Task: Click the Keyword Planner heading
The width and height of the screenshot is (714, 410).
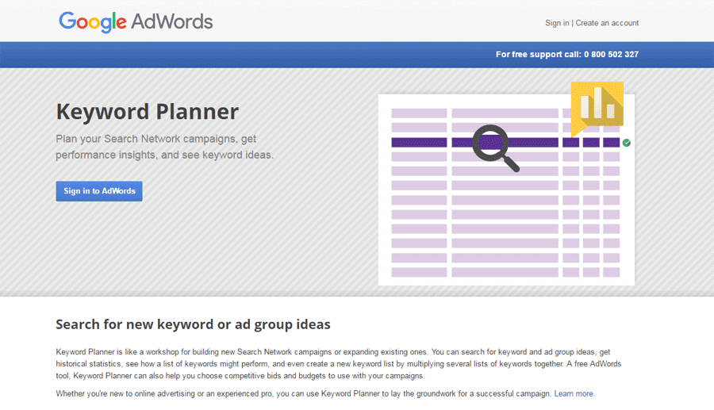Action: [x=147, y=112]
